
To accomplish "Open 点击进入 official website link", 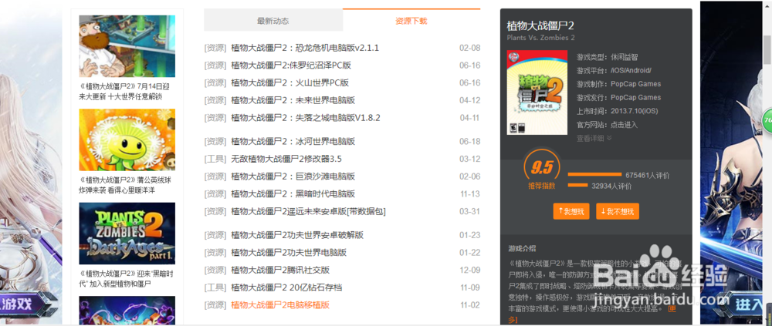I will [624, 125].
